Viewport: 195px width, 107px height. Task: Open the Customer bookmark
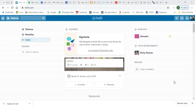coord(125,12)
